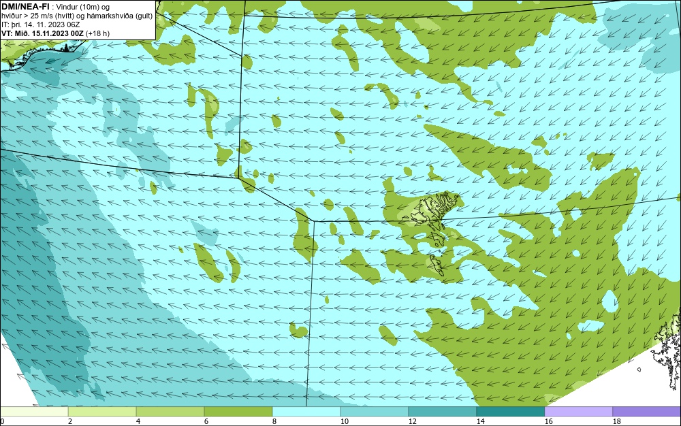Click the legend label "4"
This screenshot has height=426, width=681.
pyautogui.click(x=138, y=421)
